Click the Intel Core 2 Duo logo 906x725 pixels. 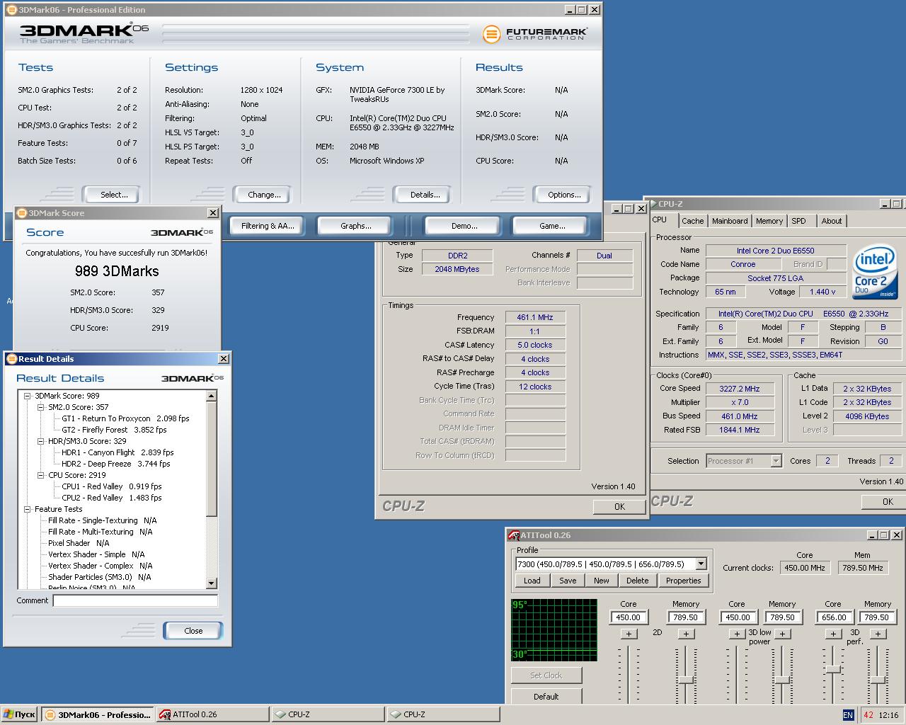(x=875, y=272)
